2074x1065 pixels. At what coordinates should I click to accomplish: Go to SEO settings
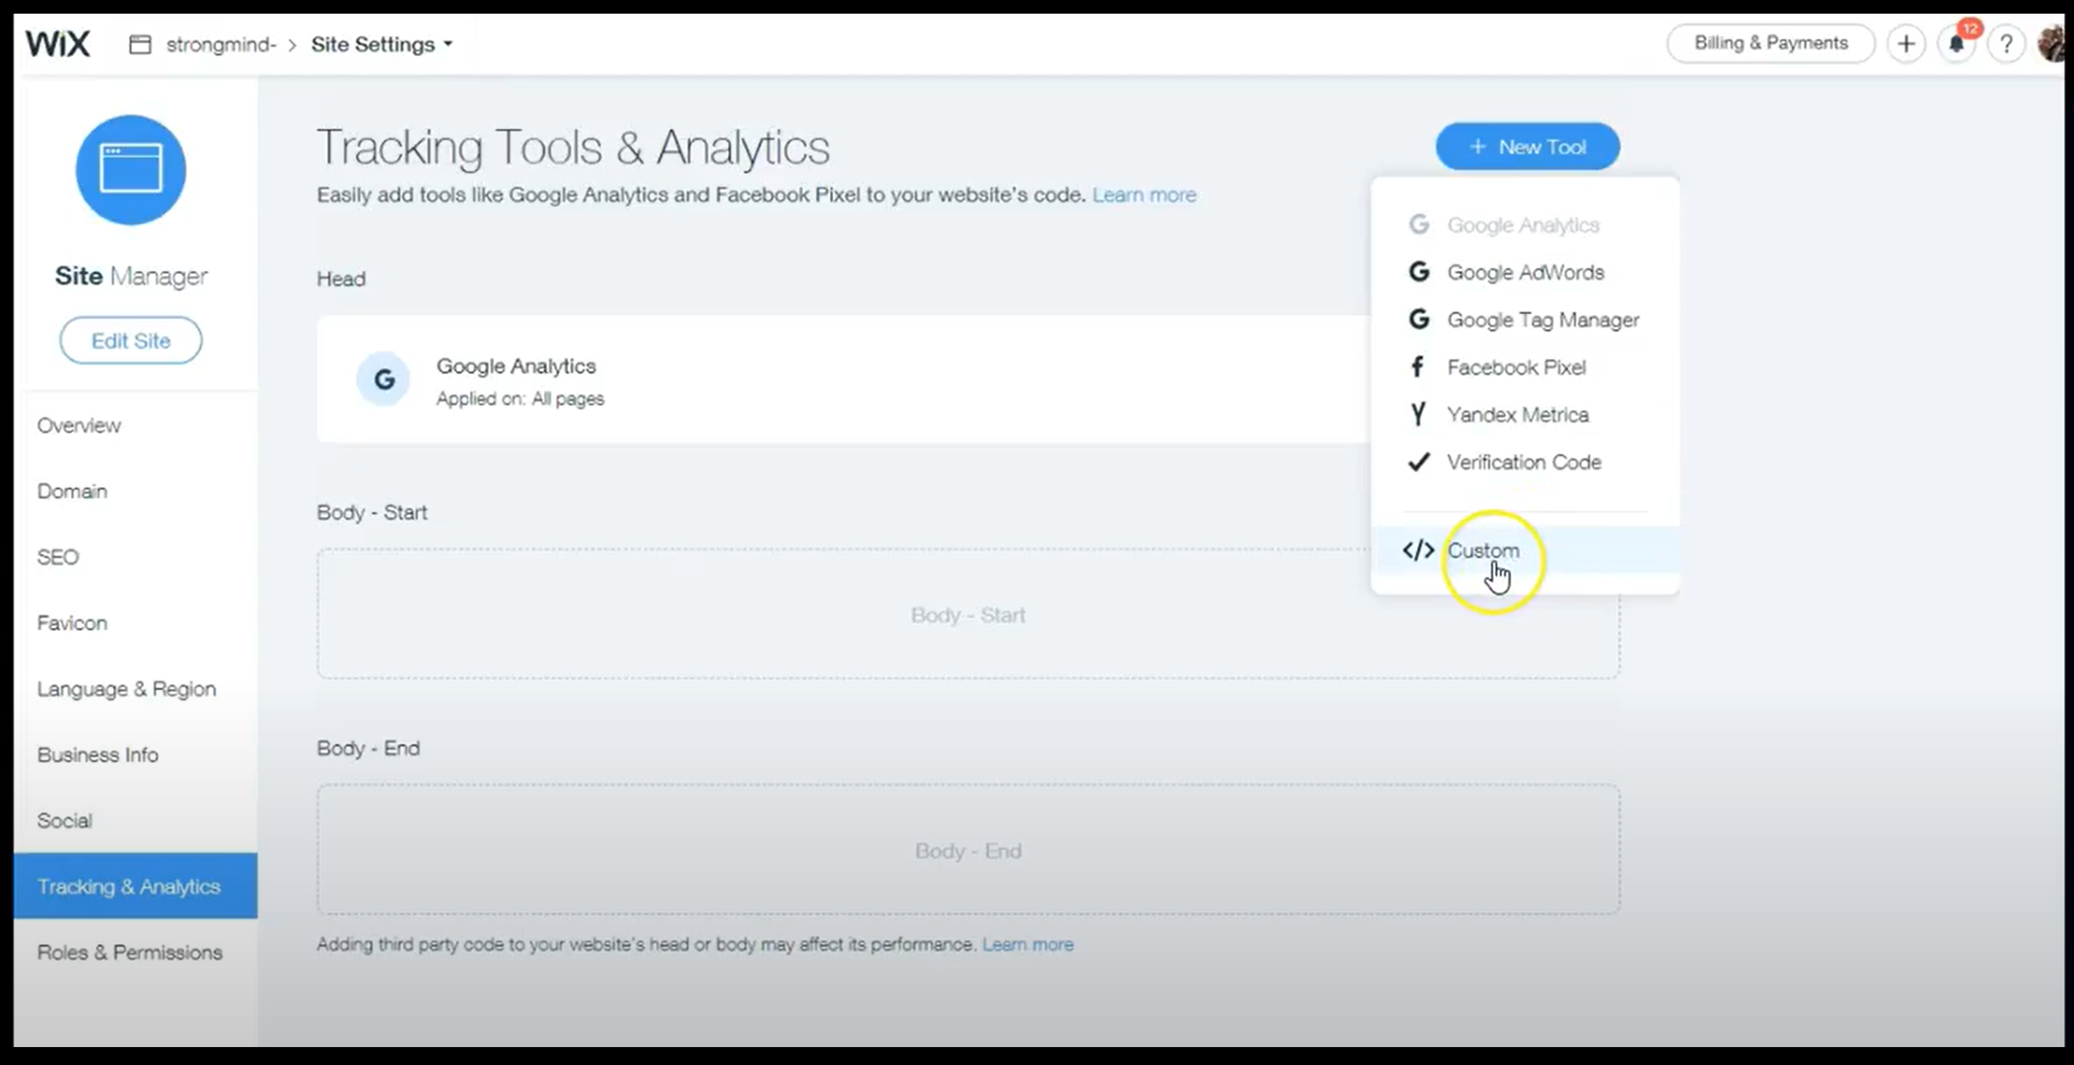58,557
